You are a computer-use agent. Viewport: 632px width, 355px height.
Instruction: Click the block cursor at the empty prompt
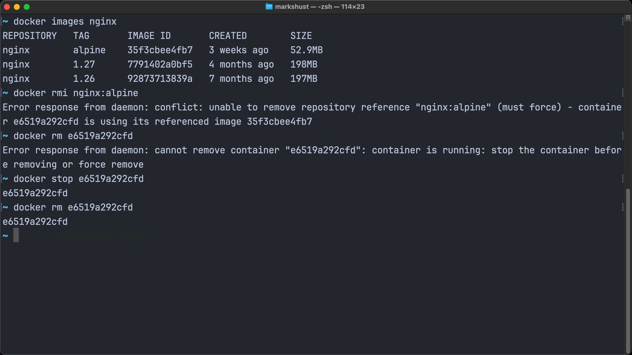pyautogui.click(x=16, y=235)
